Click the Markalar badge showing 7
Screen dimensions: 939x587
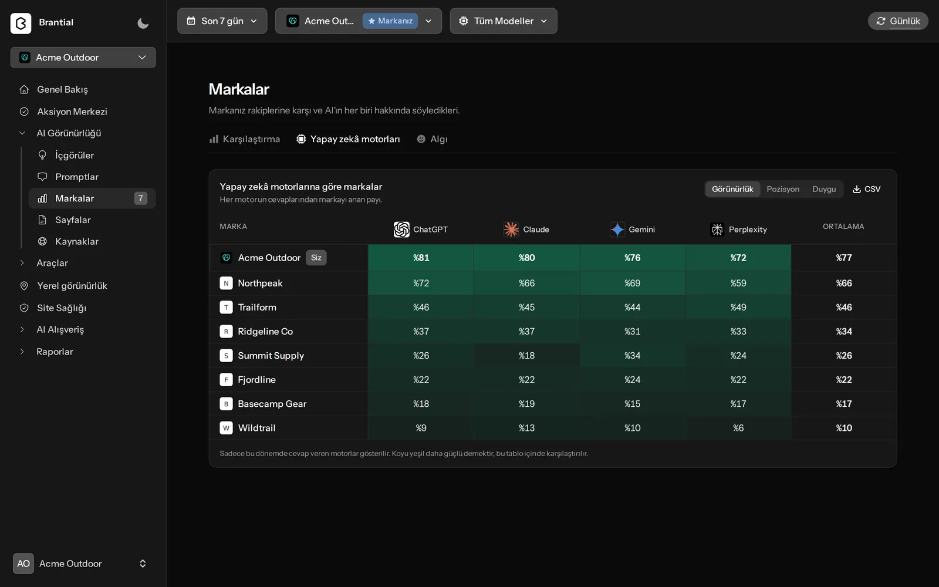140,198
